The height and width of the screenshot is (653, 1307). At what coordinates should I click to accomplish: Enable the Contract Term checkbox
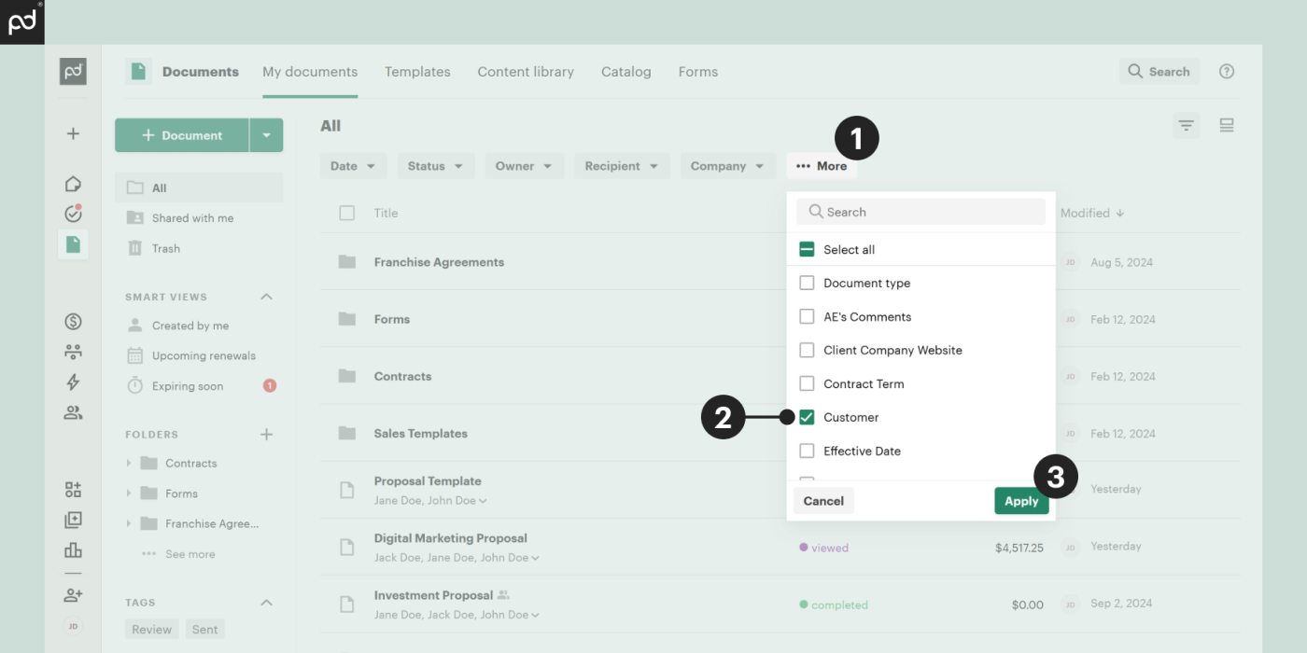[807, 383]
